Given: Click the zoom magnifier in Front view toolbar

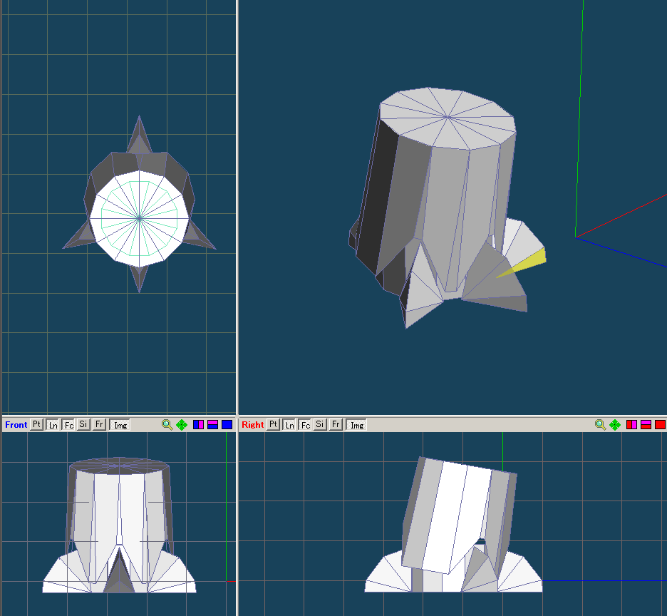Looking at the screenshot, I should click(167, 424).
